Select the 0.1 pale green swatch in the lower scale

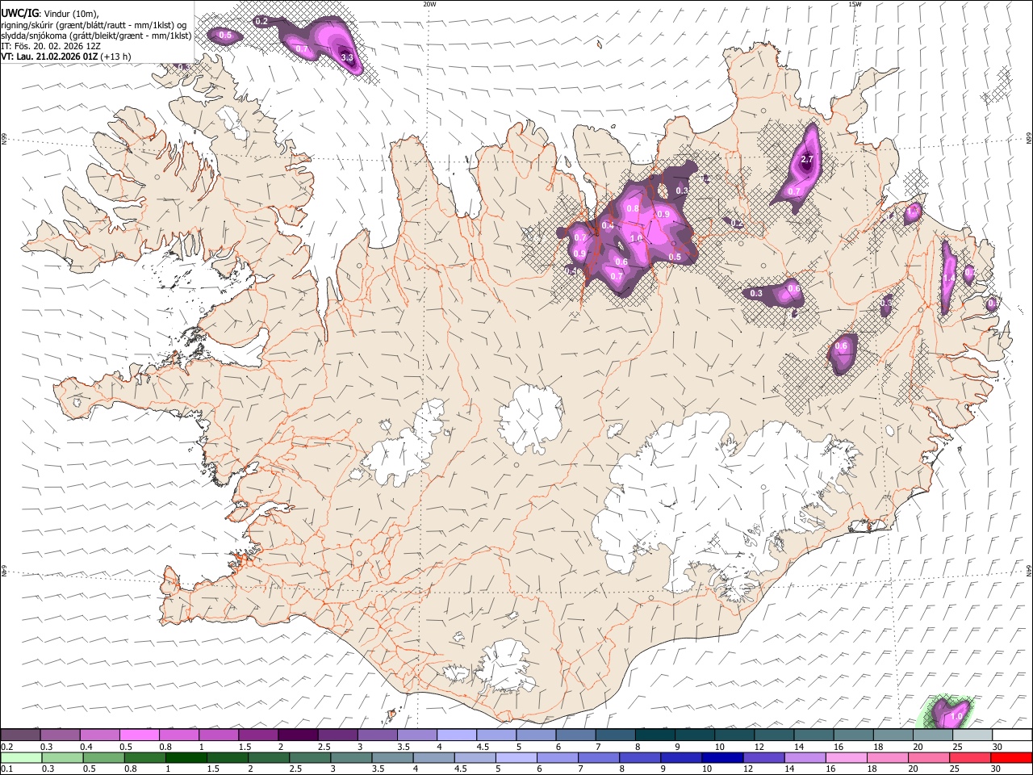(x=20, y=757)
